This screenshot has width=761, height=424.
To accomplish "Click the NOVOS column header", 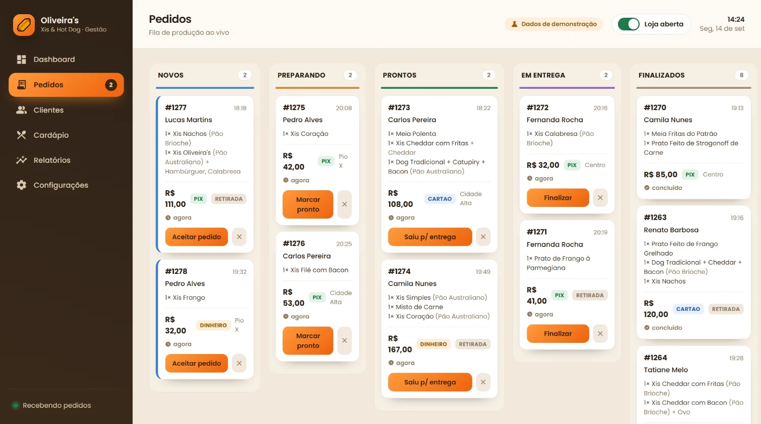I will coord(170,75).
